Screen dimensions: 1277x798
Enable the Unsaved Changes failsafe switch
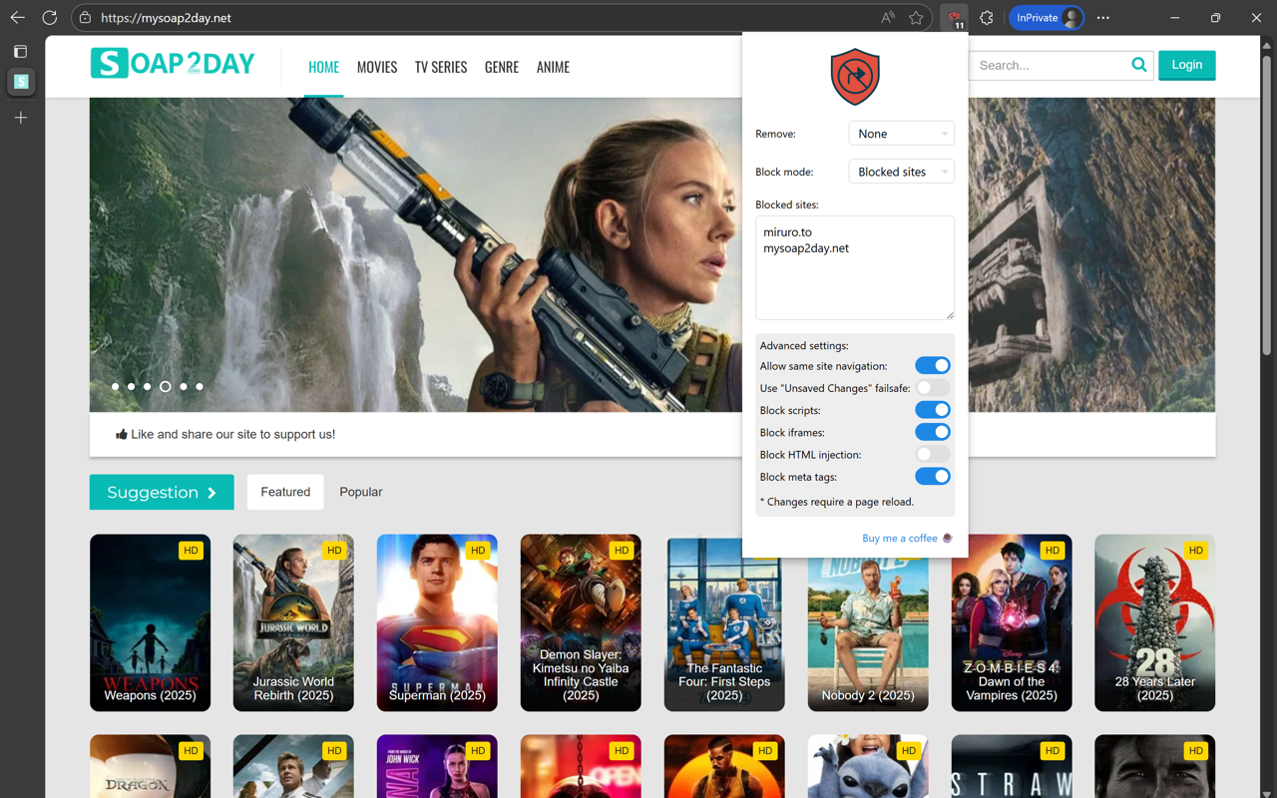[933, 388]
